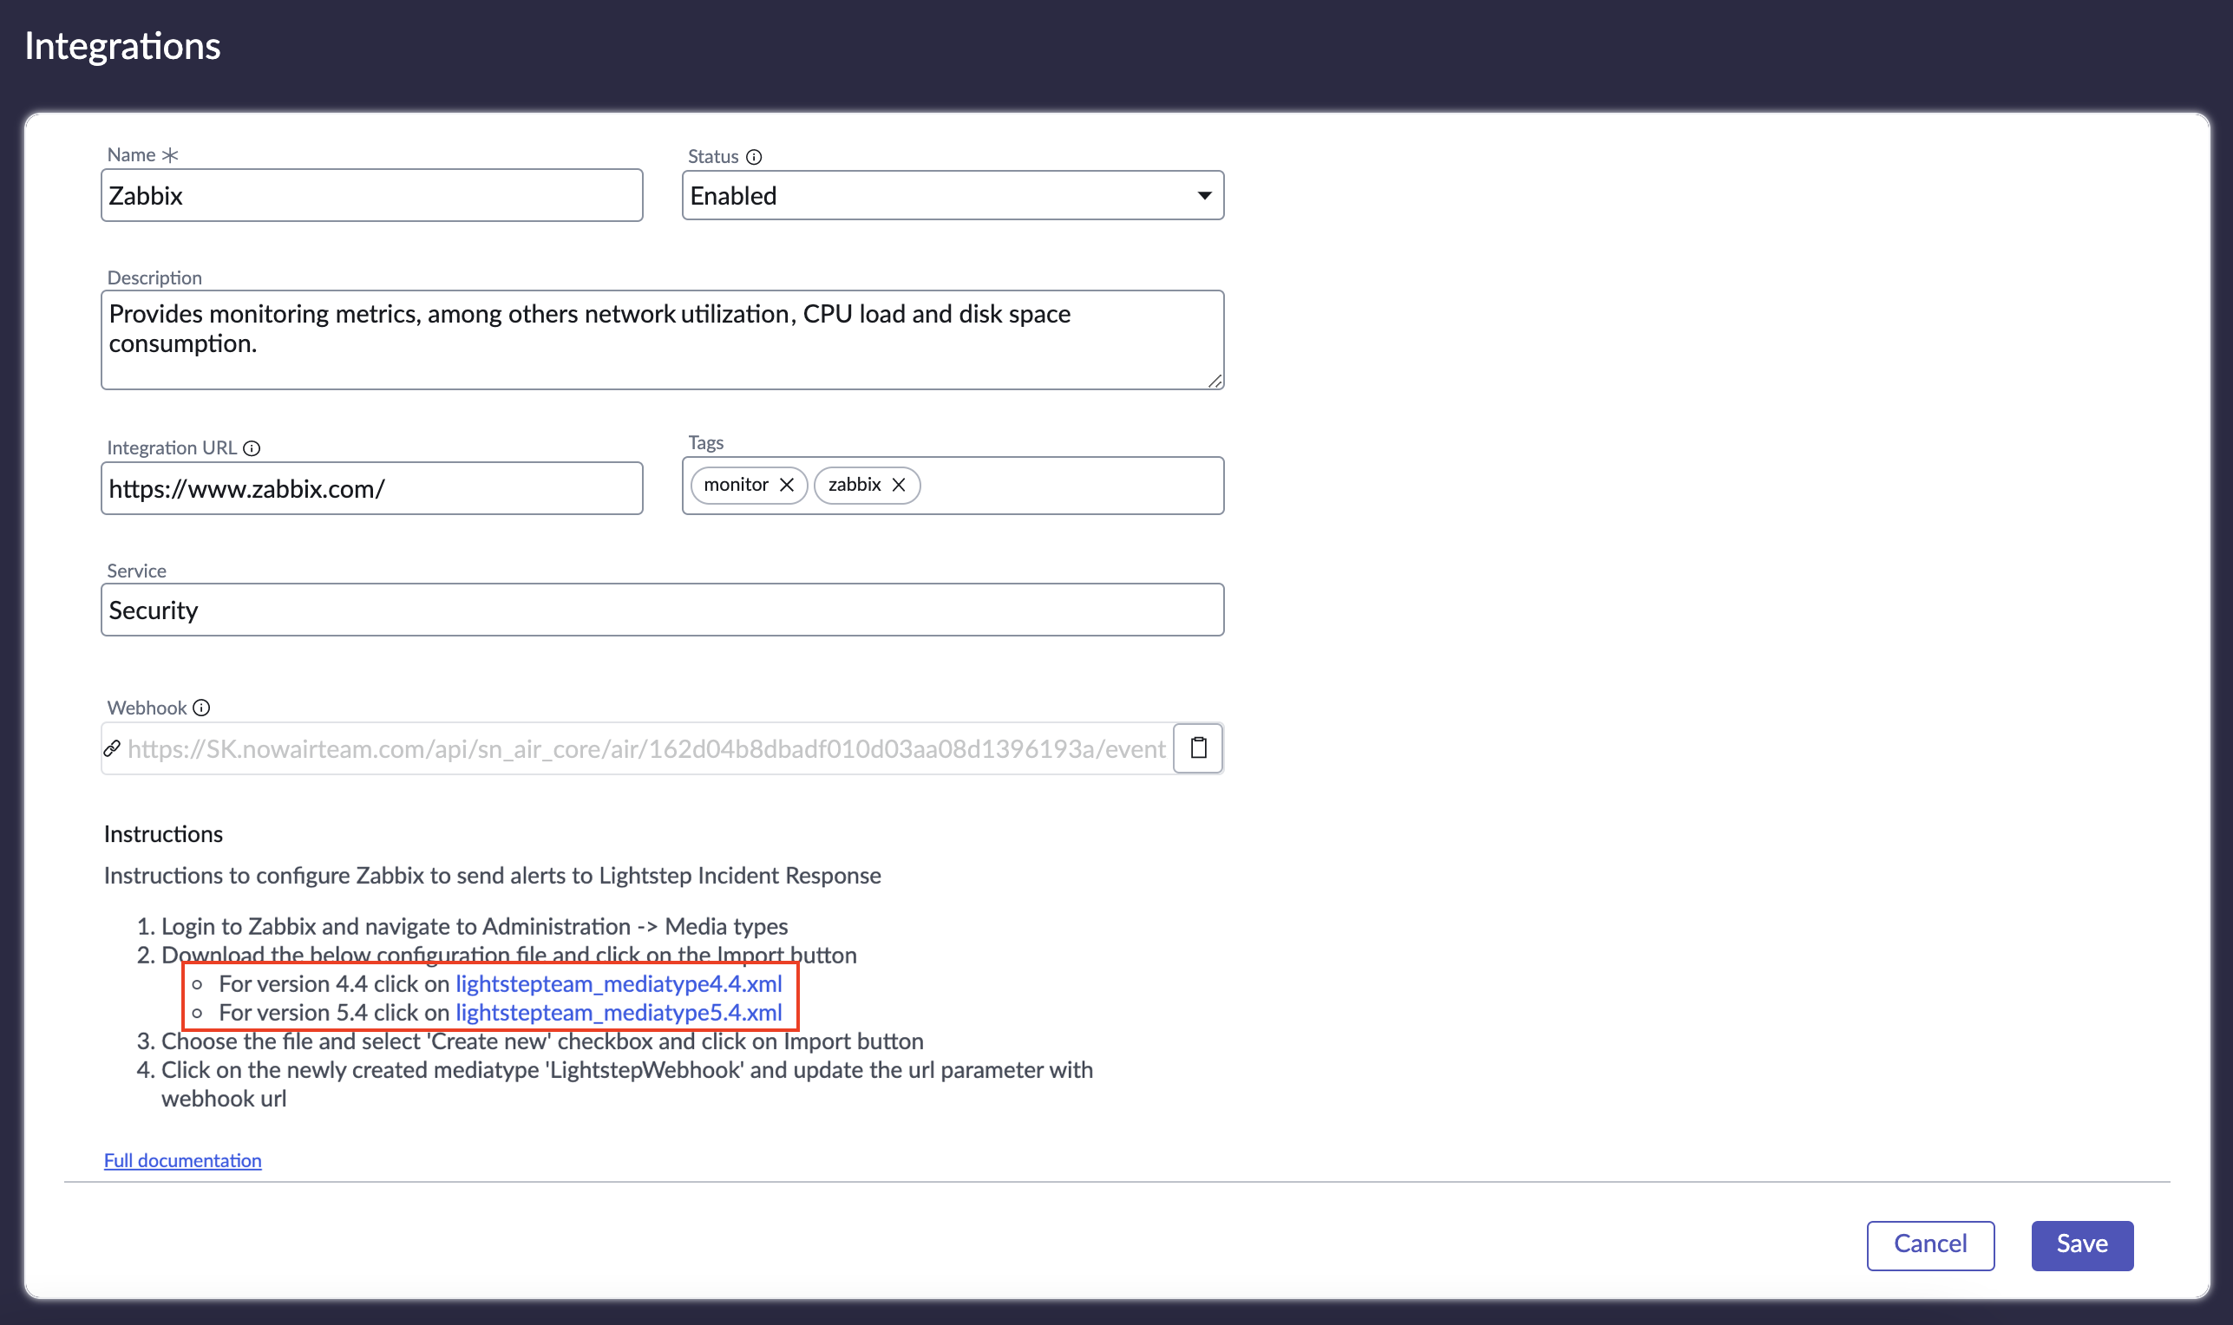The height and width of the screenshot is (1325, 2233).
Task: Click the Description resize handle
Action: [x=1215, y=382]
